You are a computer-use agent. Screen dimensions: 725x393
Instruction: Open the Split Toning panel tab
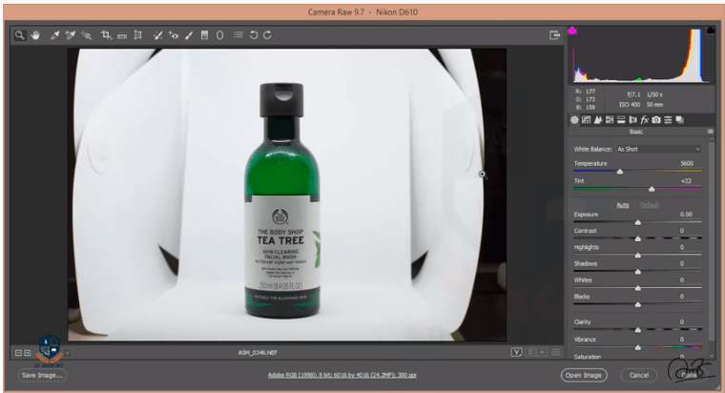pos(621,120)
